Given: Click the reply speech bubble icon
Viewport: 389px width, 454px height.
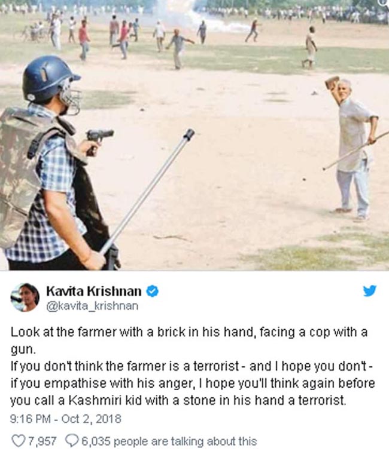Looking at the screenshot, I should [x=71, y=441].
